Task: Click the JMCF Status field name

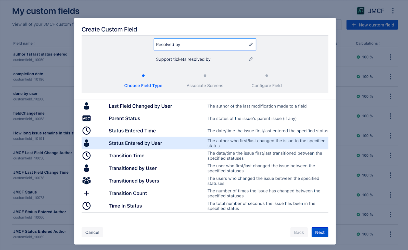Action: (25, 192)
